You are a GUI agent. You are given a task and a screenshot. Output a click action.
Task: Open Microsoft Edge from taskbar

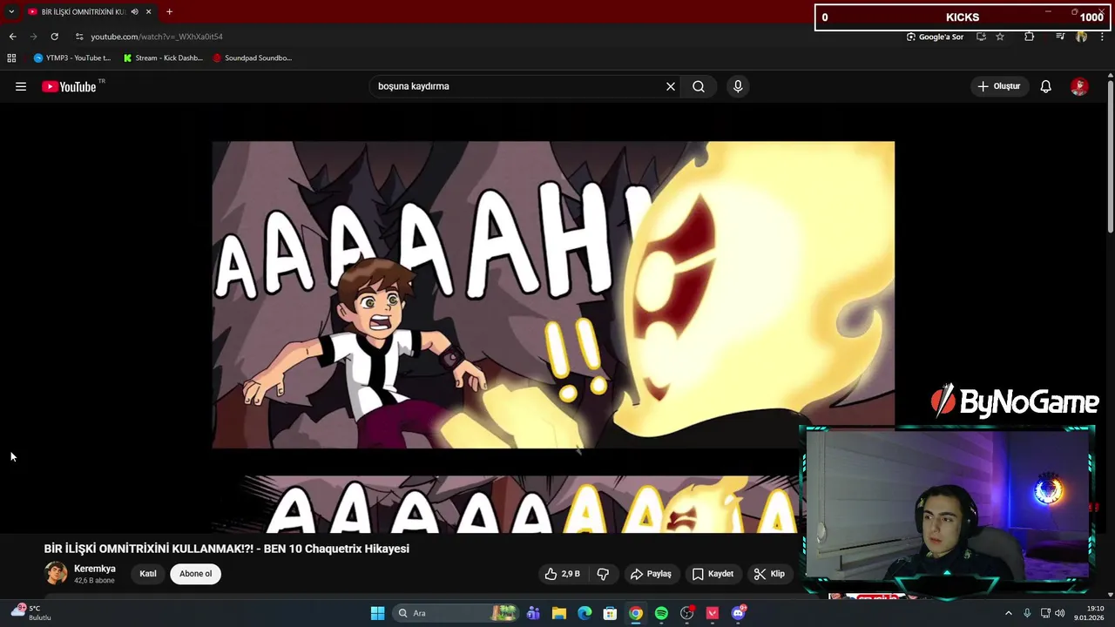[x=585, y=613]
